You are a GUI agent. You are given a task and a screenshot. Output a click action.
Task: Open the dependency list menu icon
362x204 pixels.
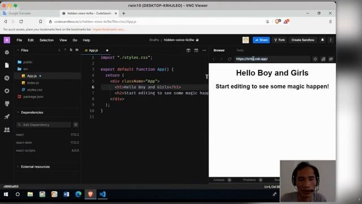tap(75, 125)
